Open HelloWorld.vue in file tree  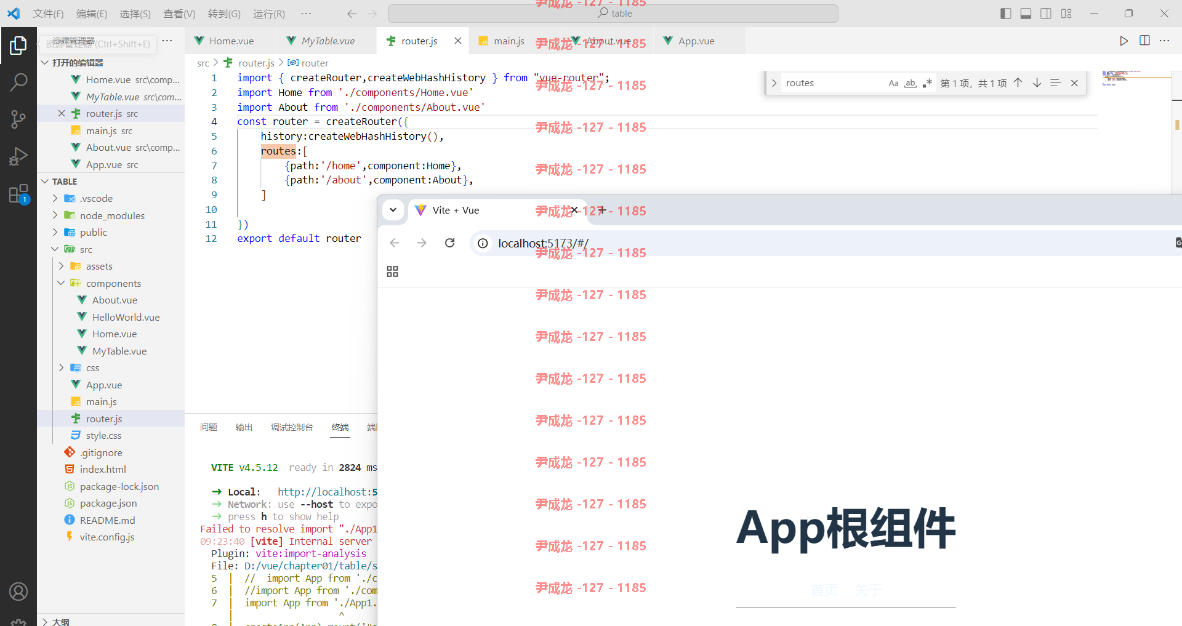click(126, 317)
